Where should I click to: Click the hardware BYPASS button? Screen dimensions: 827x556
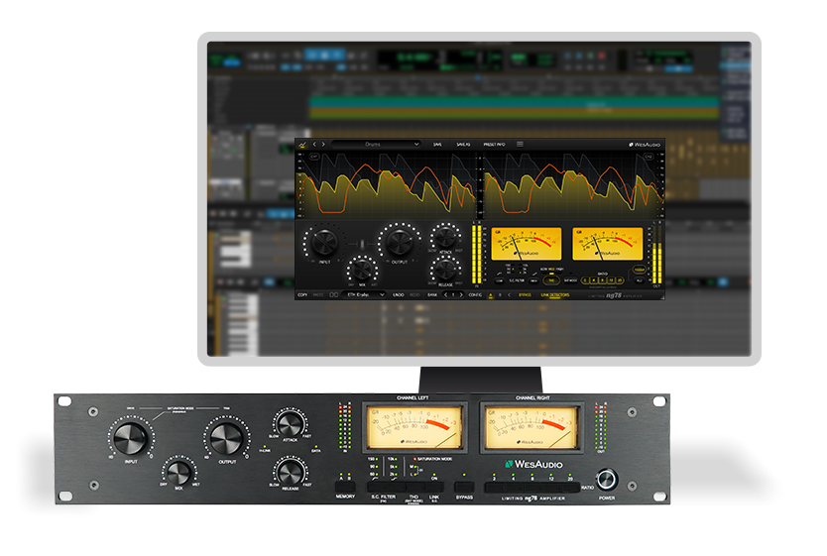pos(464,487)
